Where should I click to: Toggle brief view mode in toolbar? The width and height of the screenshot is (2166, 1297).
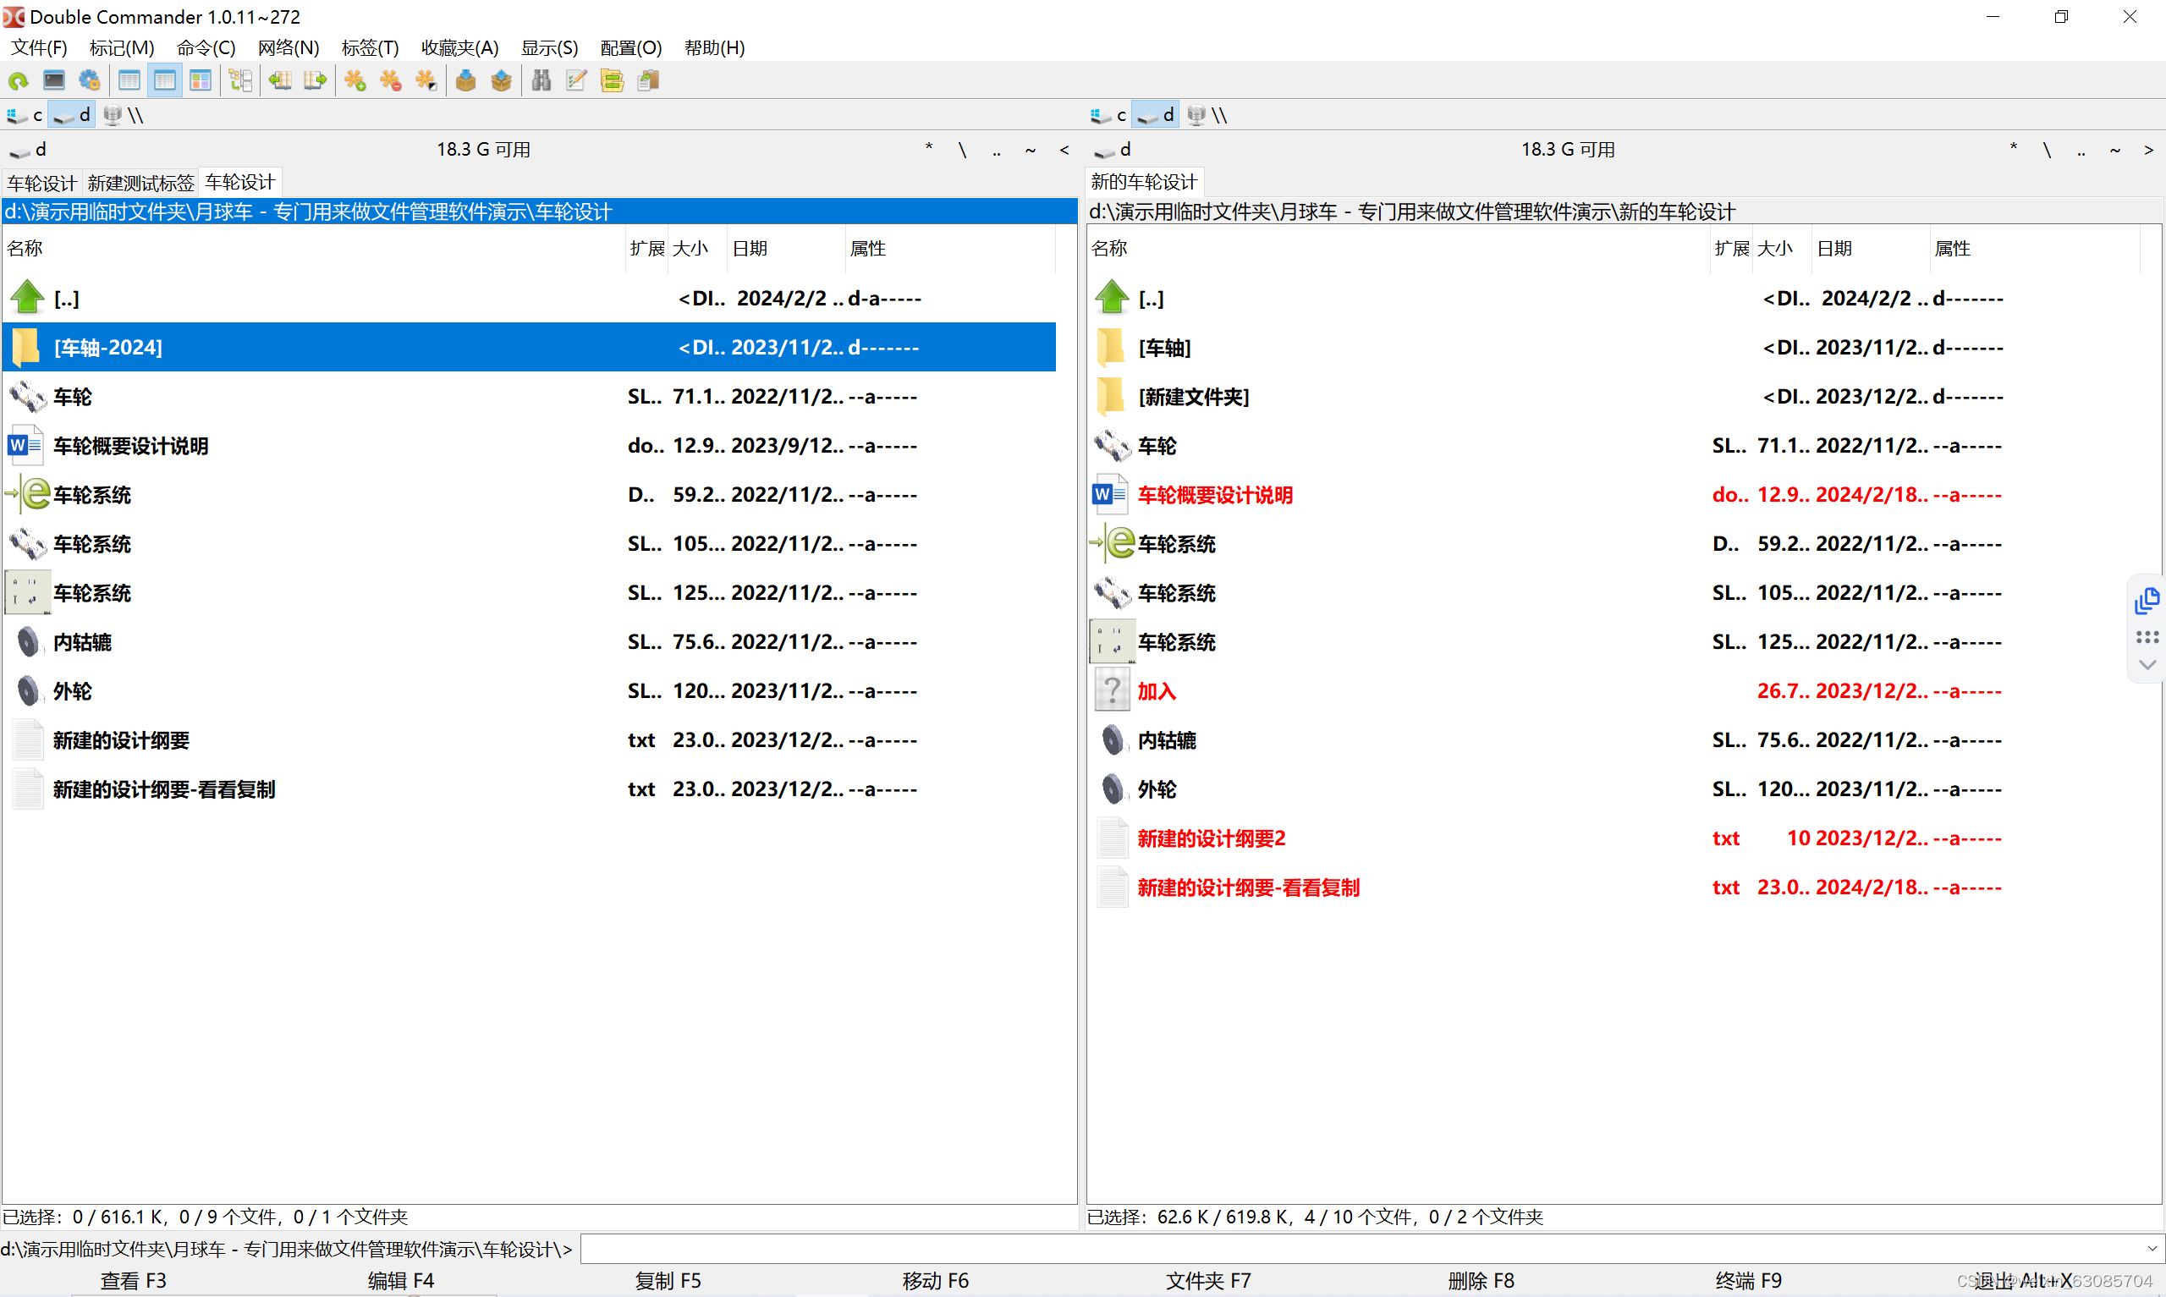(x=129, y=81)
